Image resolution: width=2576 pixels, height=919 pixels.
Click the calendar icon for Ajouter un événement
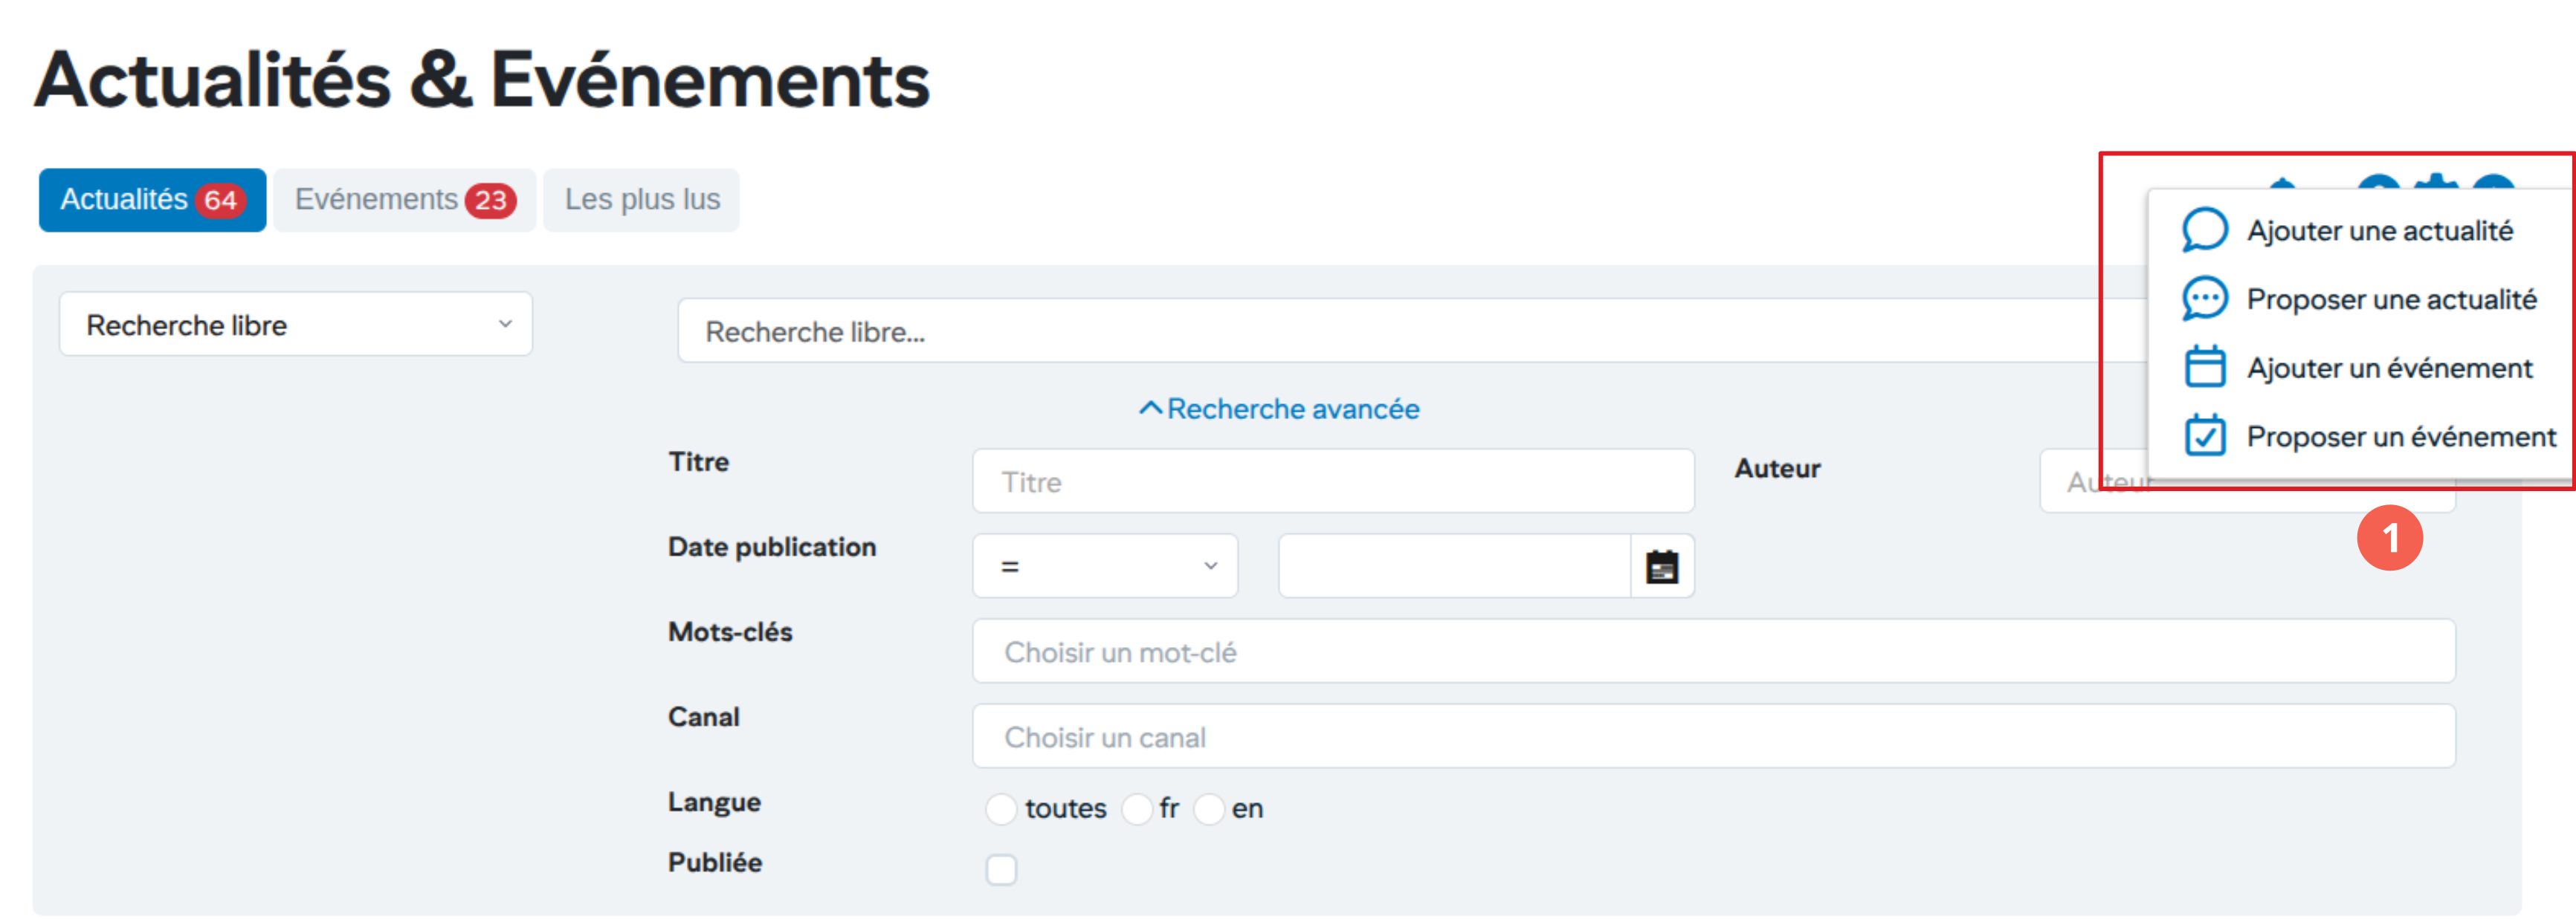click(x=2204, y=366)
